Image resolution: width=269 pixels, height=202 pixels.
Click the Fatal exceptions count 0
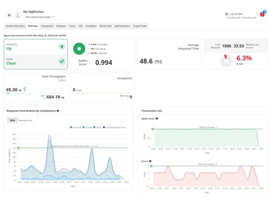pos(74,90)
